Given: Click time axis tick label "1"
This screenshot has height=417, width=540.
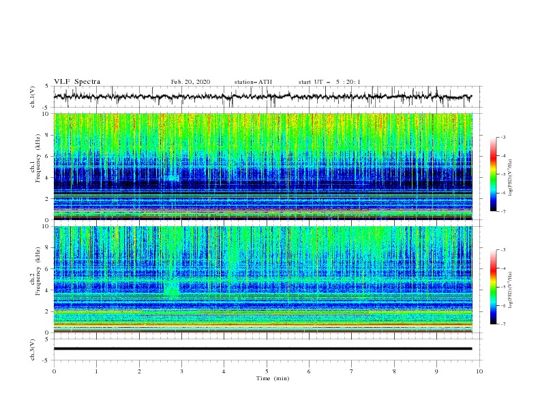Looking at the screenshot, I should point(96,371).
